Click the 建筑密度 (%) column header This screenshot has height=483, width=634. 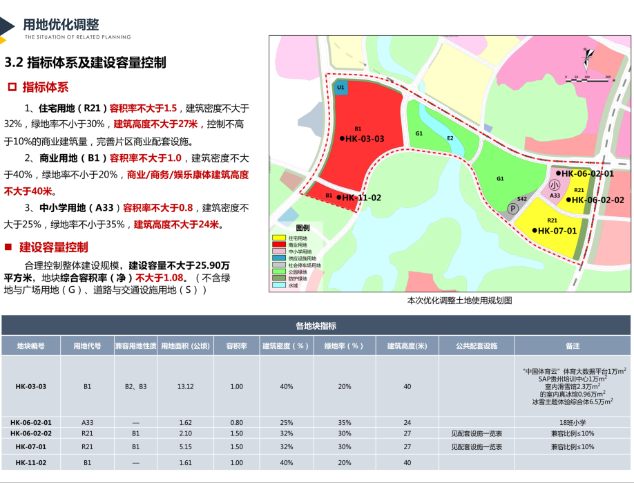[287, 346]
